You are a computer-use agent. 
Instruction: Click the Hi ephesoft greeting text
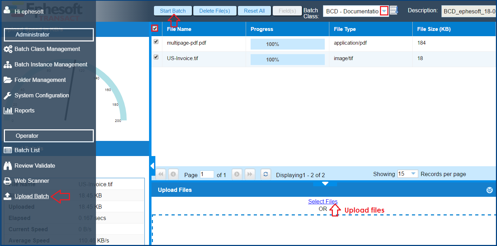(x=29, y=12)
